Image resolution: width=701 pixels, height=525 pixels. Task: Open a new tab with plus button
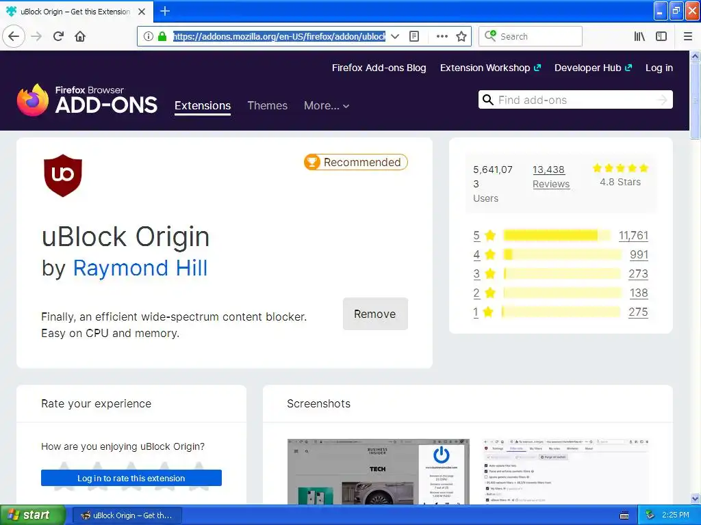[x=165, y=11]
